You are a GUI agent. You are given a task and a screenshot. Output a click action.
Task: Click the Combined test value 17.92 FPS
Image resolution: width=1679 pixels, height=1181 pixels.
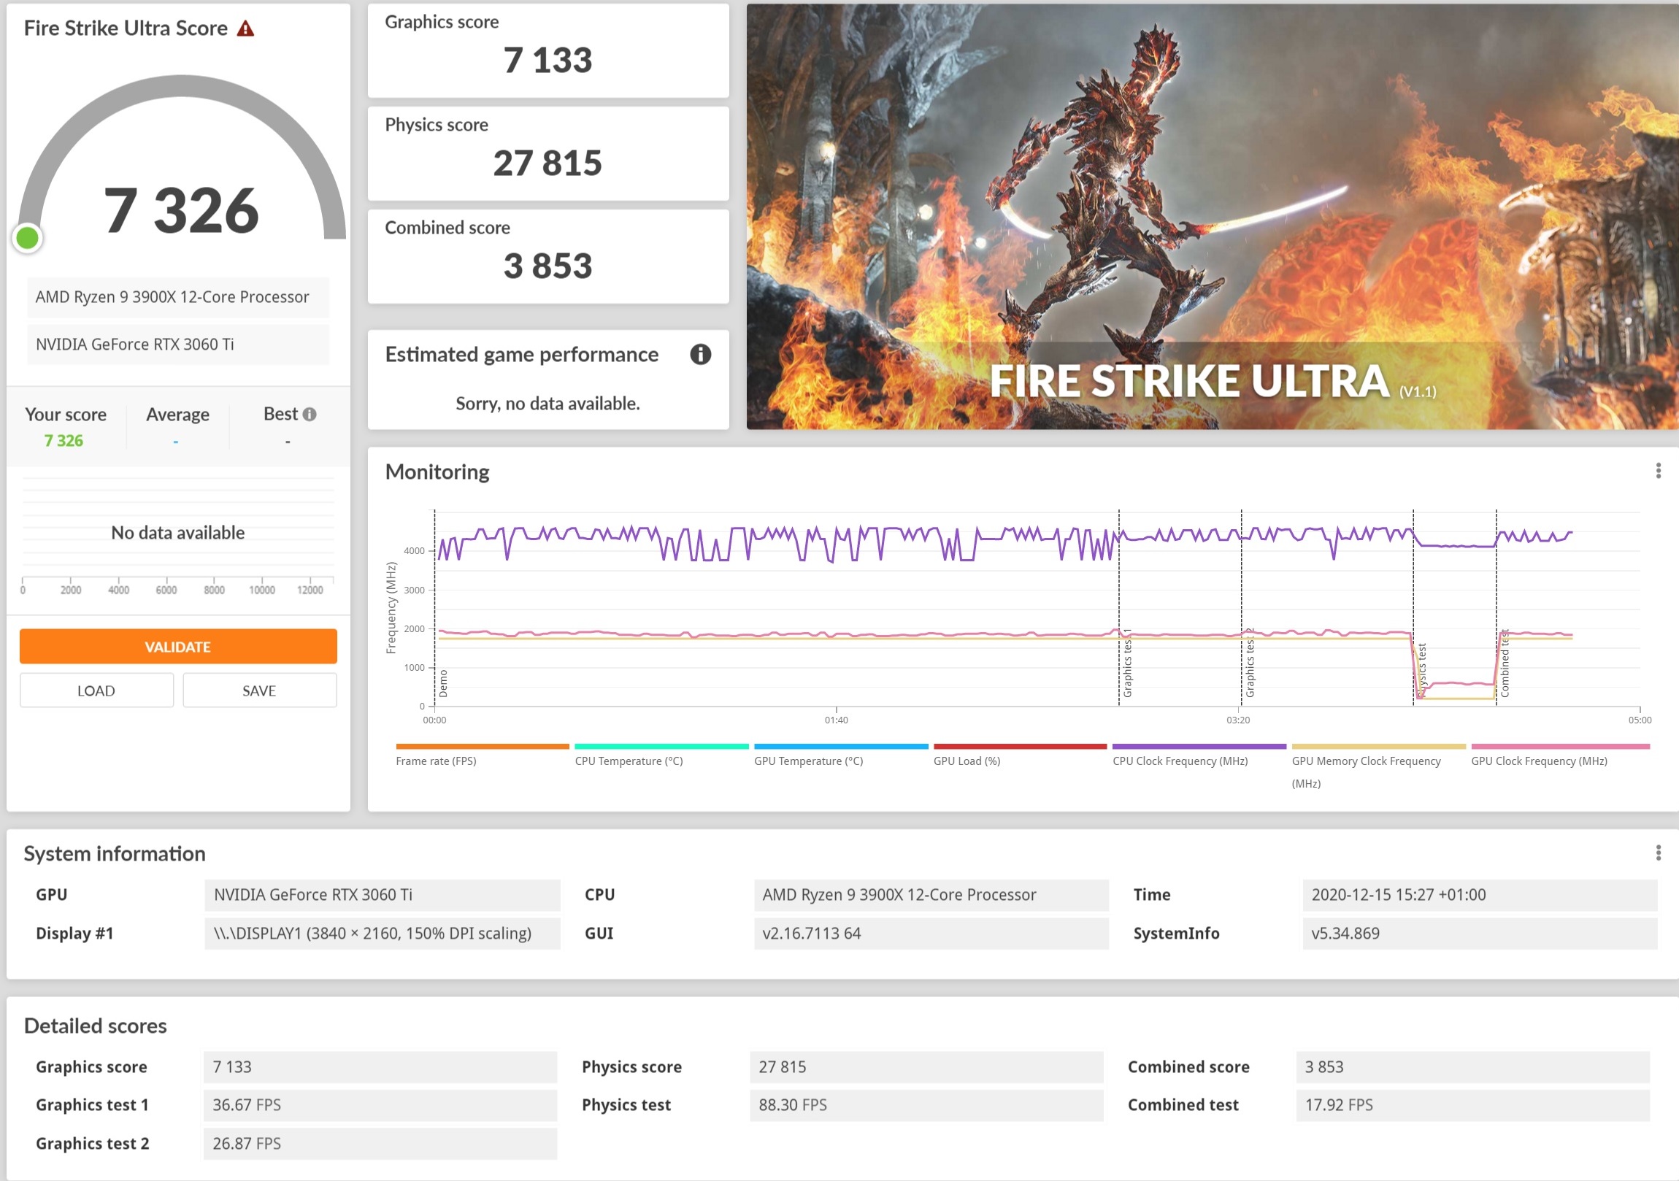[x=1473, y=1104]
